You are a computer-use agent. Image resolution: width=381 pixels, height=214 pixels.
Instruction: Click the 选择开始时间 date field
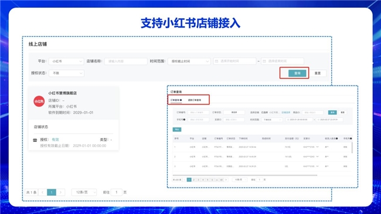[x=234, y=62]
